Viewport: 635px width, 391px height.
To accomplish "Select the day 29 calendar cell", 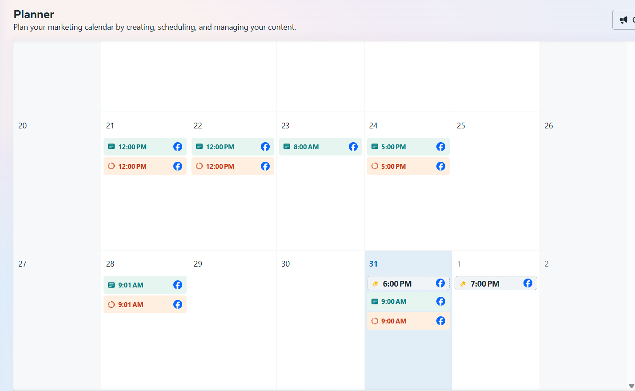I will click(232, 320).
